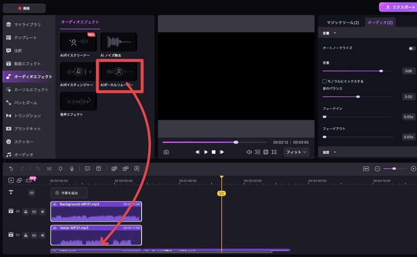The image size is (417, 257).
Task: Record voiceover with microphone icon
Action: [72, 169]
